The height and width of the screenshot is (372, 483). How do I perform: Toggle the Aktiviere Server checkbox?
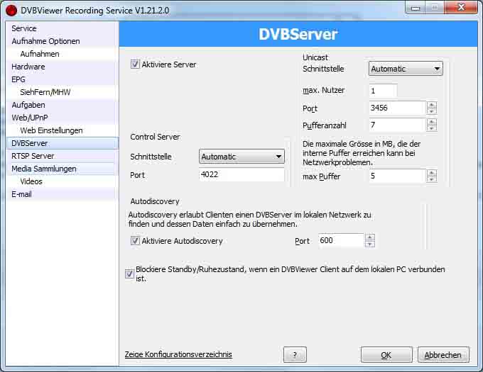pyautogui.click(x=135, y=64)
